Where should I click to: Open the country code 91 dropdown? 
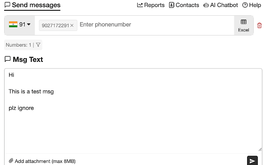(25, 24)
